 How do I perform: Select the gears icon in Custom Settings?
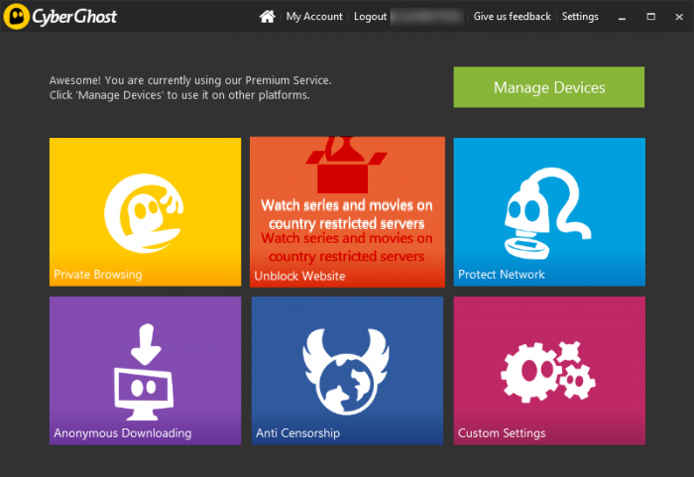[548, 371]
